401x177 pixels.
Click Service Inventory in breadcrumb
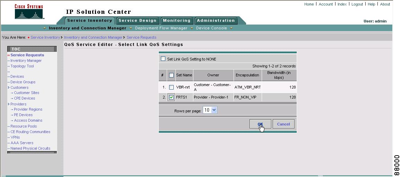coord(45,37)
